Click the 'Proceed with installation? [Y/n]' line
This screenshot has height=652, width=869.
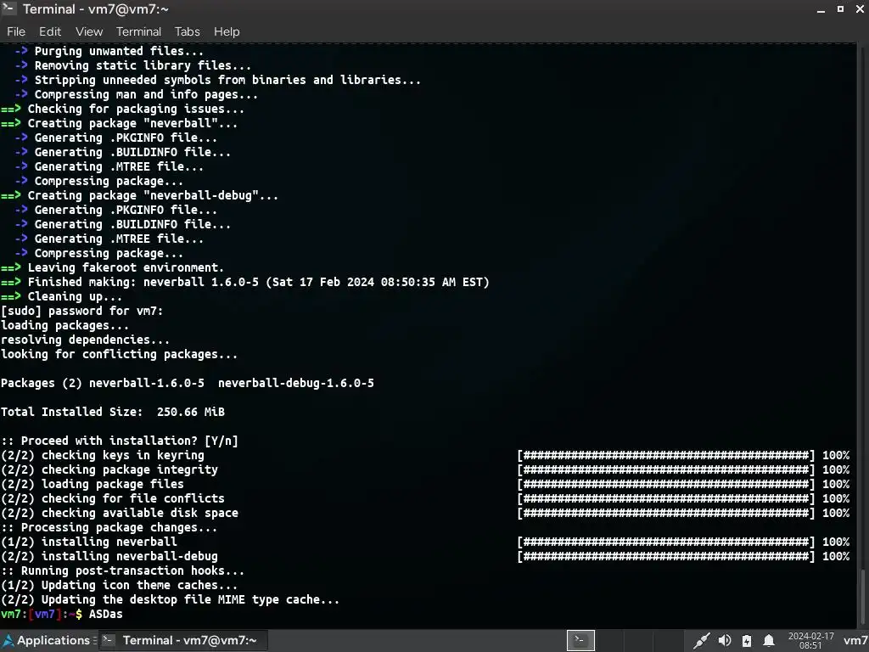tap(119, 441)
